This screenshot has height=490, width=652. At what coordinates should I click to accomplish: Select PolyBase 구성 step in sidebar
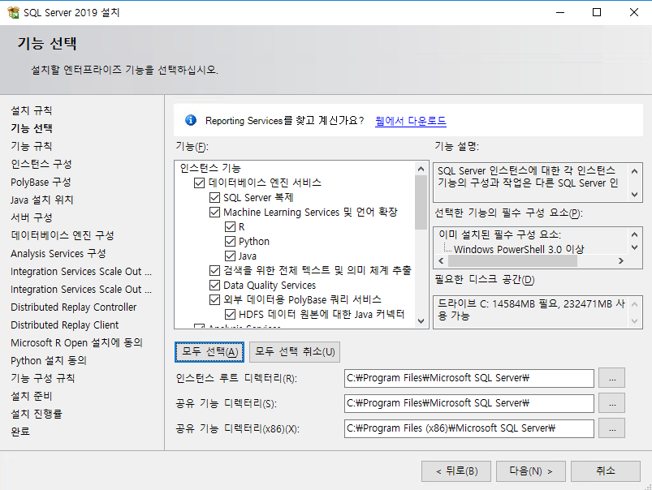click(x=41, y=182)
